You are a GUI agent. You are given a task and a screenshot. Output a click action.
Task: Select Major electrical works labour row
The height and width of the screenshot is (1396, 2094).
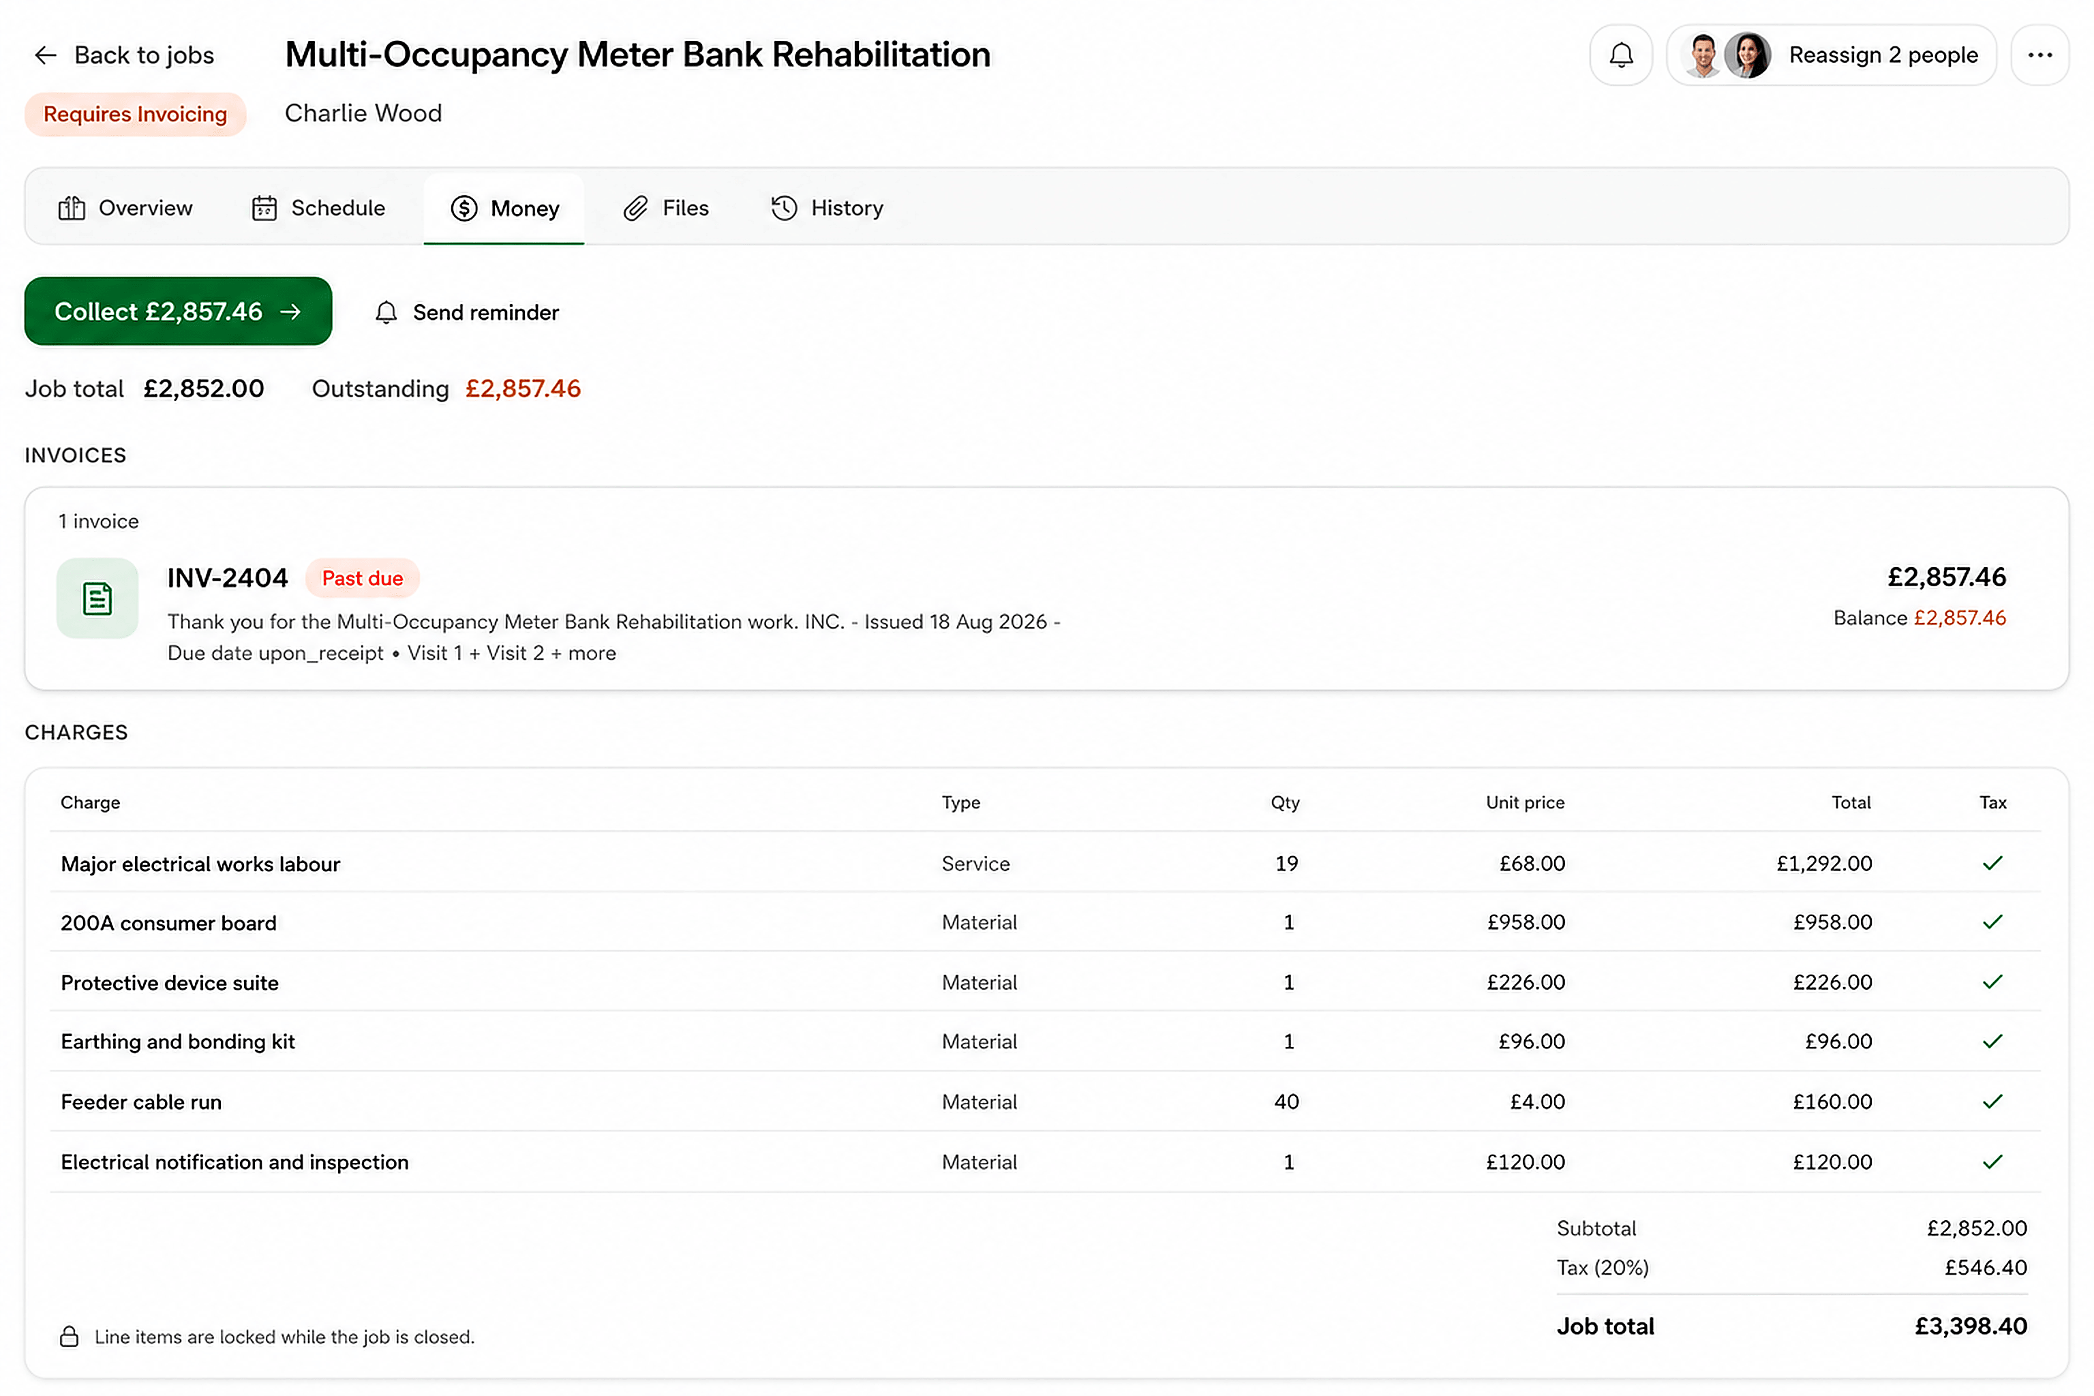point(1045,863)
